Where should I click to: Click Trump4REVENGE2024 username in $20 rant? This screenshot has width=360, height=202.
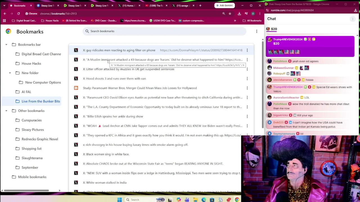pos(288,39)
